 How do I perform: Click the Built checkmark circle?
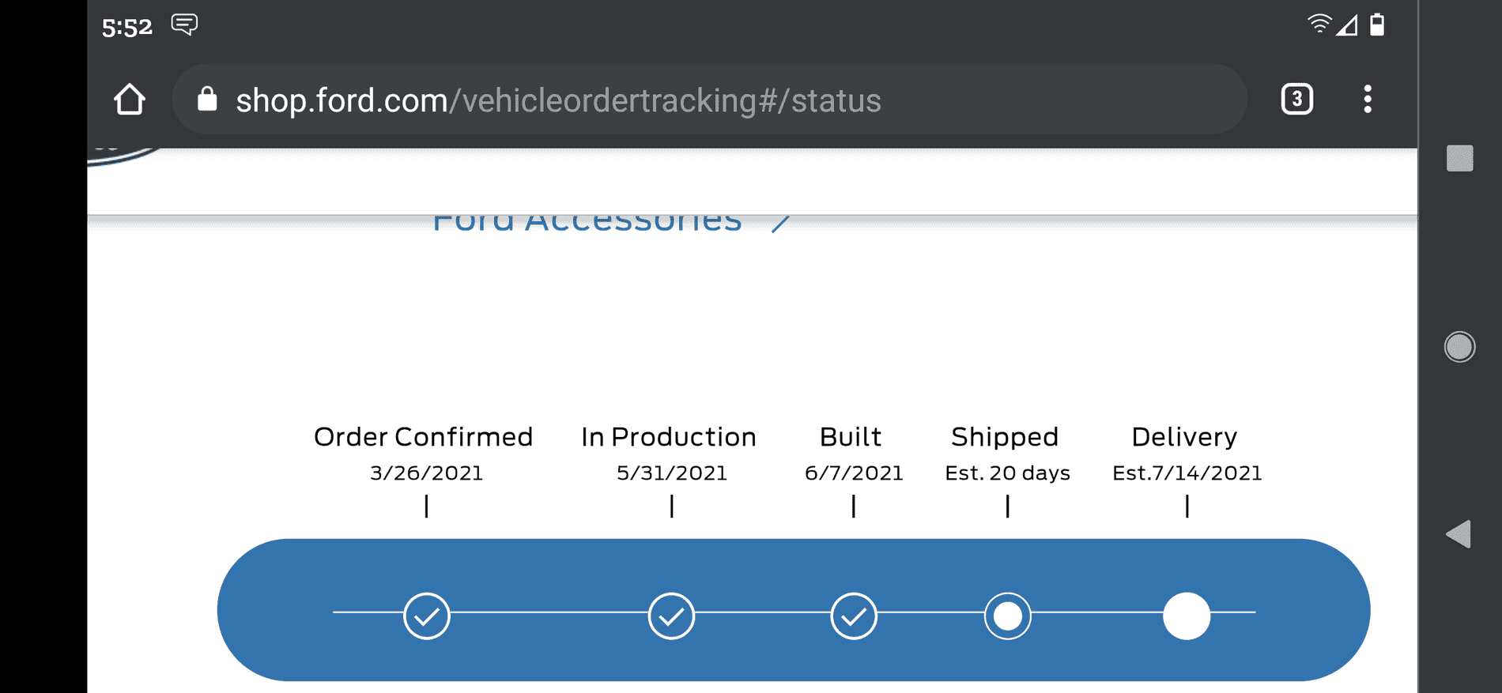pos(854,616)
